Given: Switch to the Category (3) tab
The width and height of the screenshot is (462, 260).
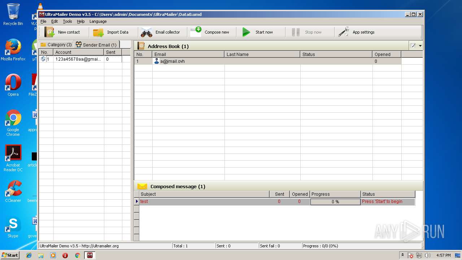Looking at the screenshot, I should (56, 44).
